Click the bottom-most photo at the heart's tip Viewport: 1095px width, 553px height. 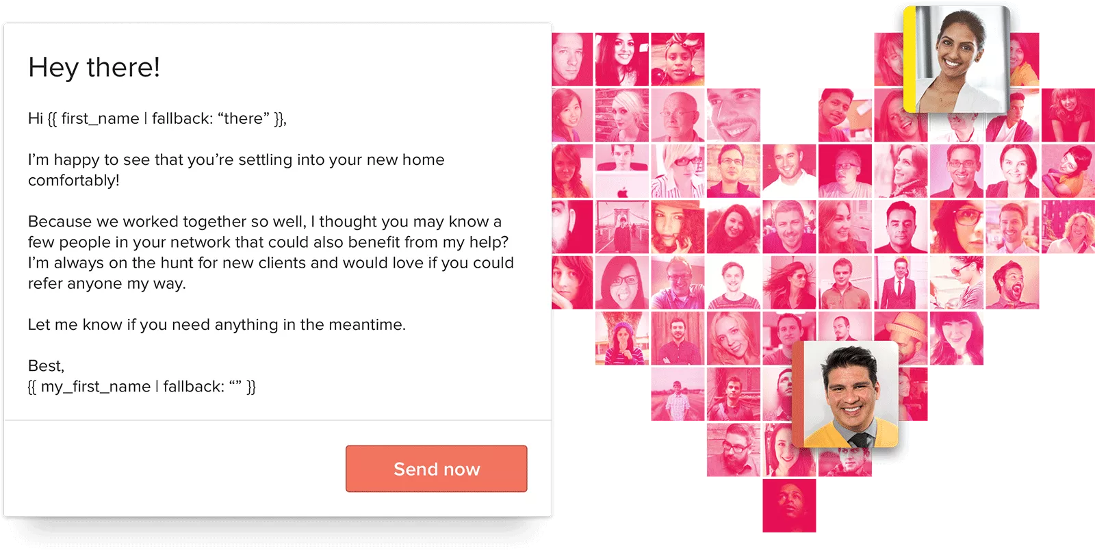tap(789, 506)
